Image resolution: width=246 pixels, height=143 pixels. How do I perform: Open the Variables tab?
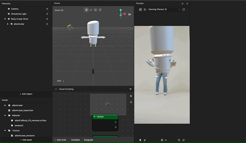click(x=75, y=140)
